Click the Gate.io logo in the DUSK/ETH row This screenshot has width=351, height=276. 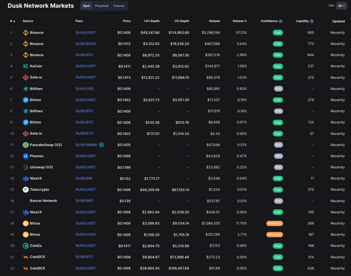(x=25, y=134)
